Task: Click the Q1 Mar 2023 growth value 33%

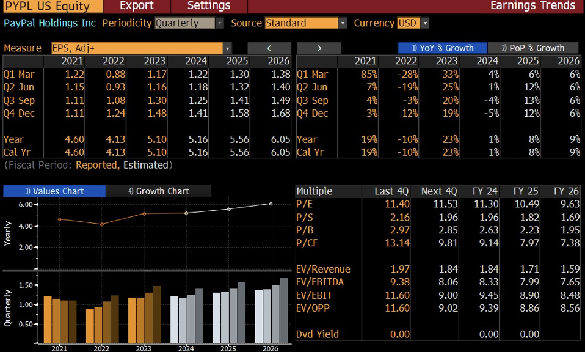Action: pos(450,75)
